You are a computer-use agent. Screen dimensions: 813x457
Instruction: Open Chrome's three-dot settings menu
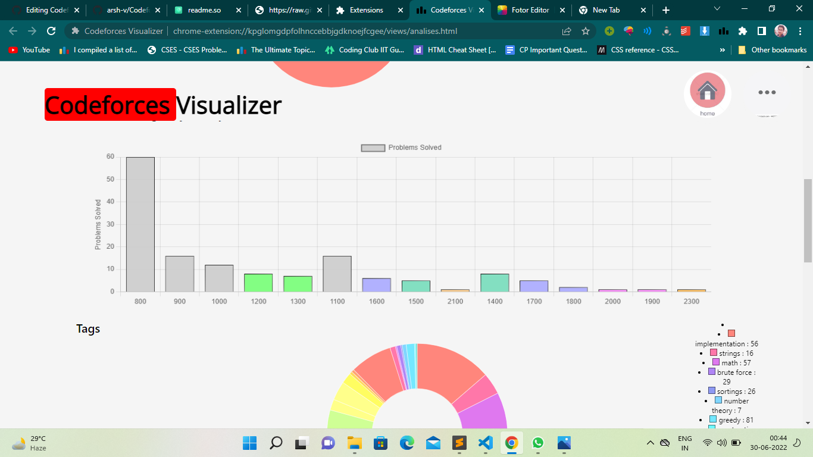(x=799, y=30)
